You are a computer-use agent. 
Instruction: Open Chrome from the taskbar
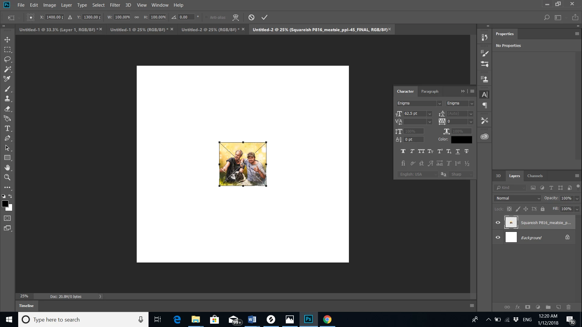(x=327, y=319)
